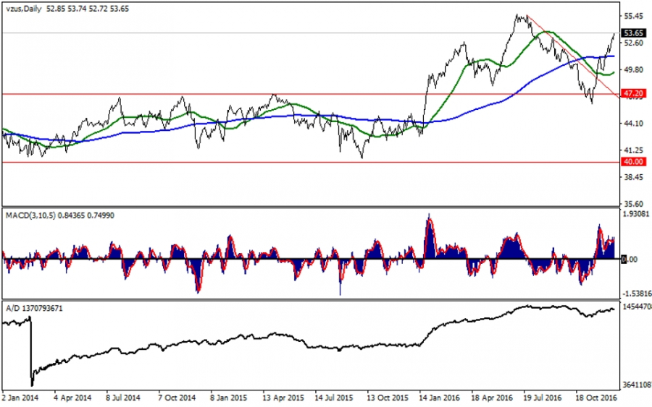The width and height of the screenshot is (652, 407).
Task: Click the 44.10 price axis label
Action: pos(634,124)
